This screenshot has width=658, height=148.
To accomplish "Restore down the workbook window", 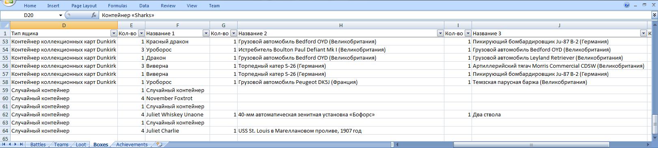I will pyautogui.click(x=644, y=5).
